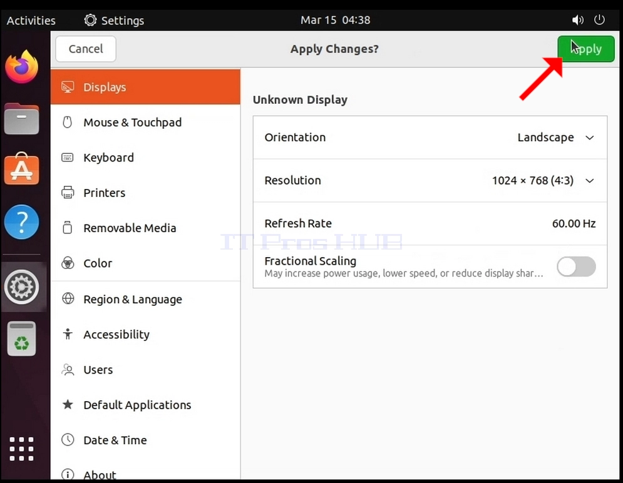Click Activities in the top bar
The width and height of the screenshot is (623, 483).
[31, 20]
